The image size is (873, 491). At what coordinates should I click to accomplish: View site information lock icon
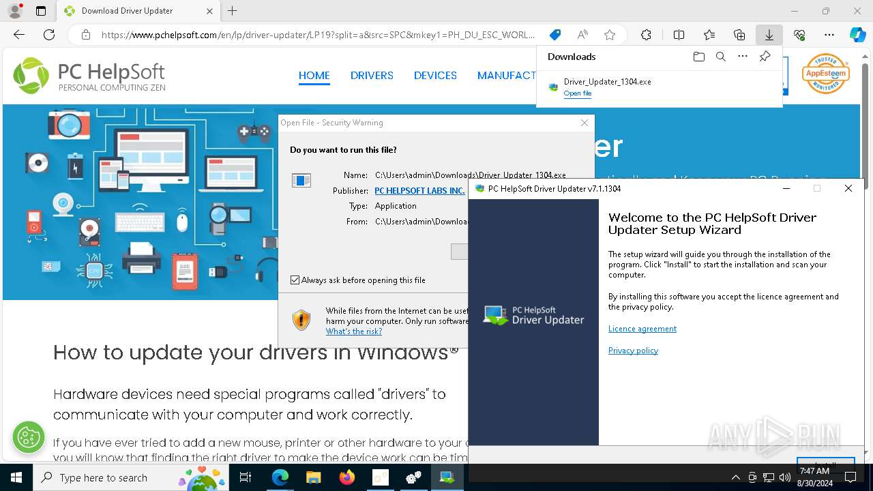(x=85, y=35)
